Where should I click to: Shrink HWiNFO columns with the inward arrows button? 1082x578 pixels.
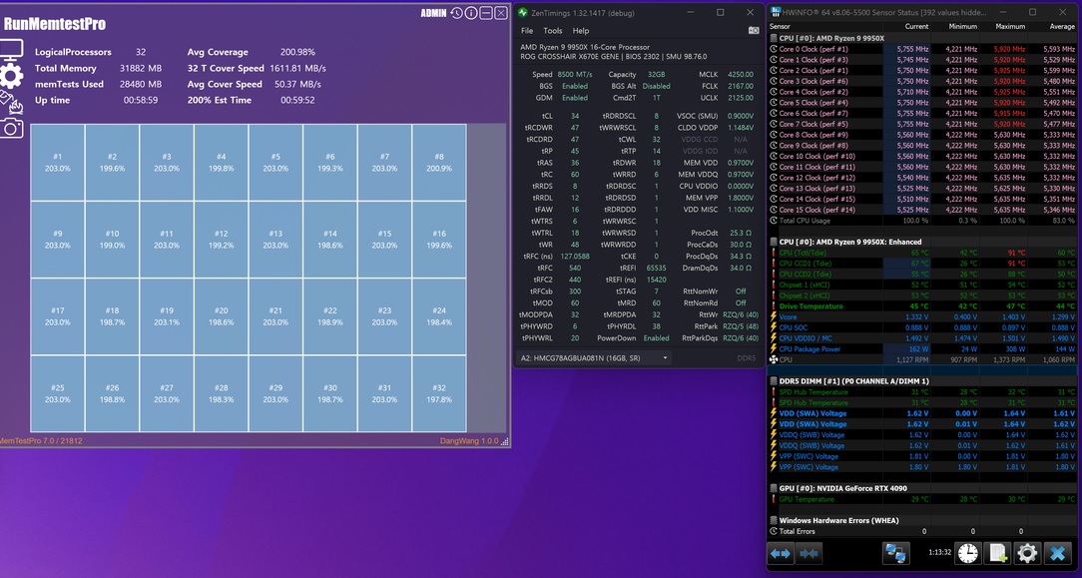(x=809, y=553)
